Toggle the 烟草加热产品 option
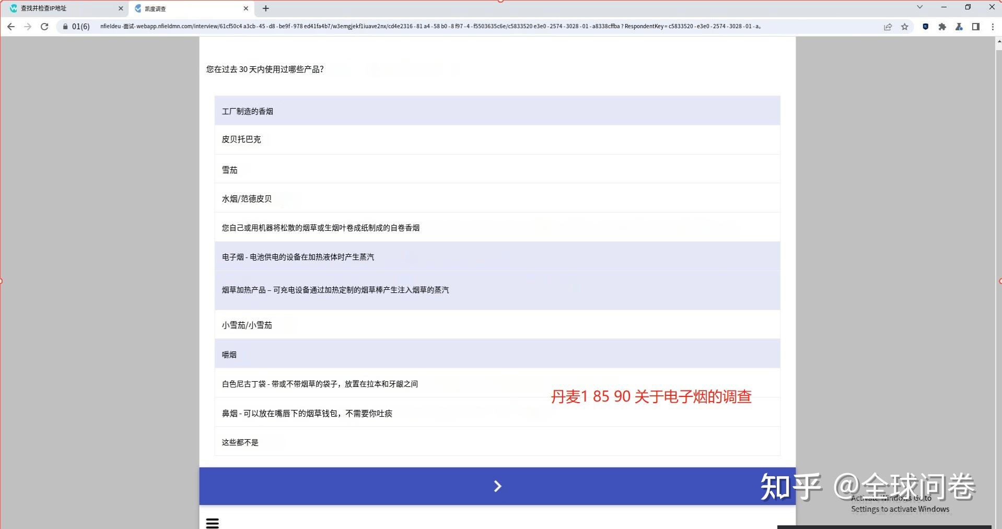 click(x=497, y=290)
